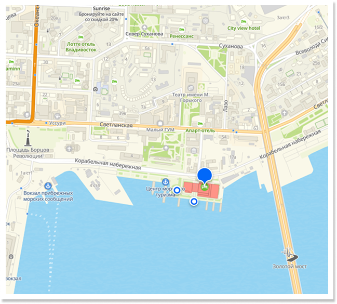Click the anchor icon at Центр морского туризма
The width and height of the screenshot is (337, 304).
(165, 182)
